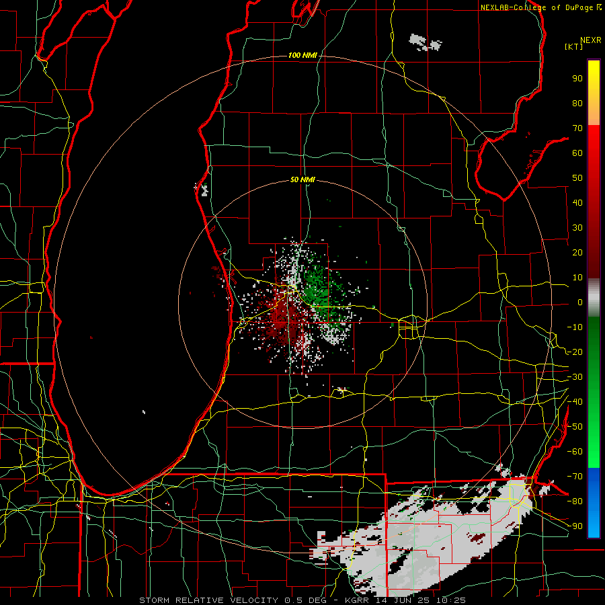The image size is (605, 605).
Task: Click the 0.5 DEG elevation text in the caption
Action: 306,600
